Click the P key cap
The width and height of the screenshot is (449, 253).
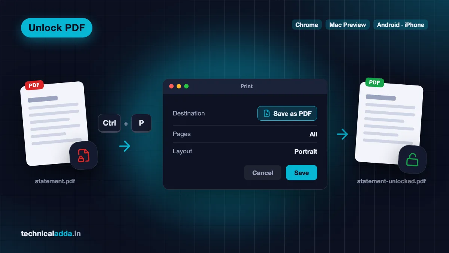coord(141,123)
